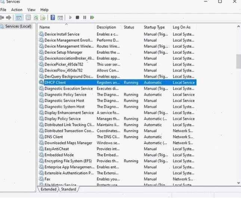The height and width of the screenshot is (198, 241).
Task: Open the Help menu
Action: pos(44,10)
